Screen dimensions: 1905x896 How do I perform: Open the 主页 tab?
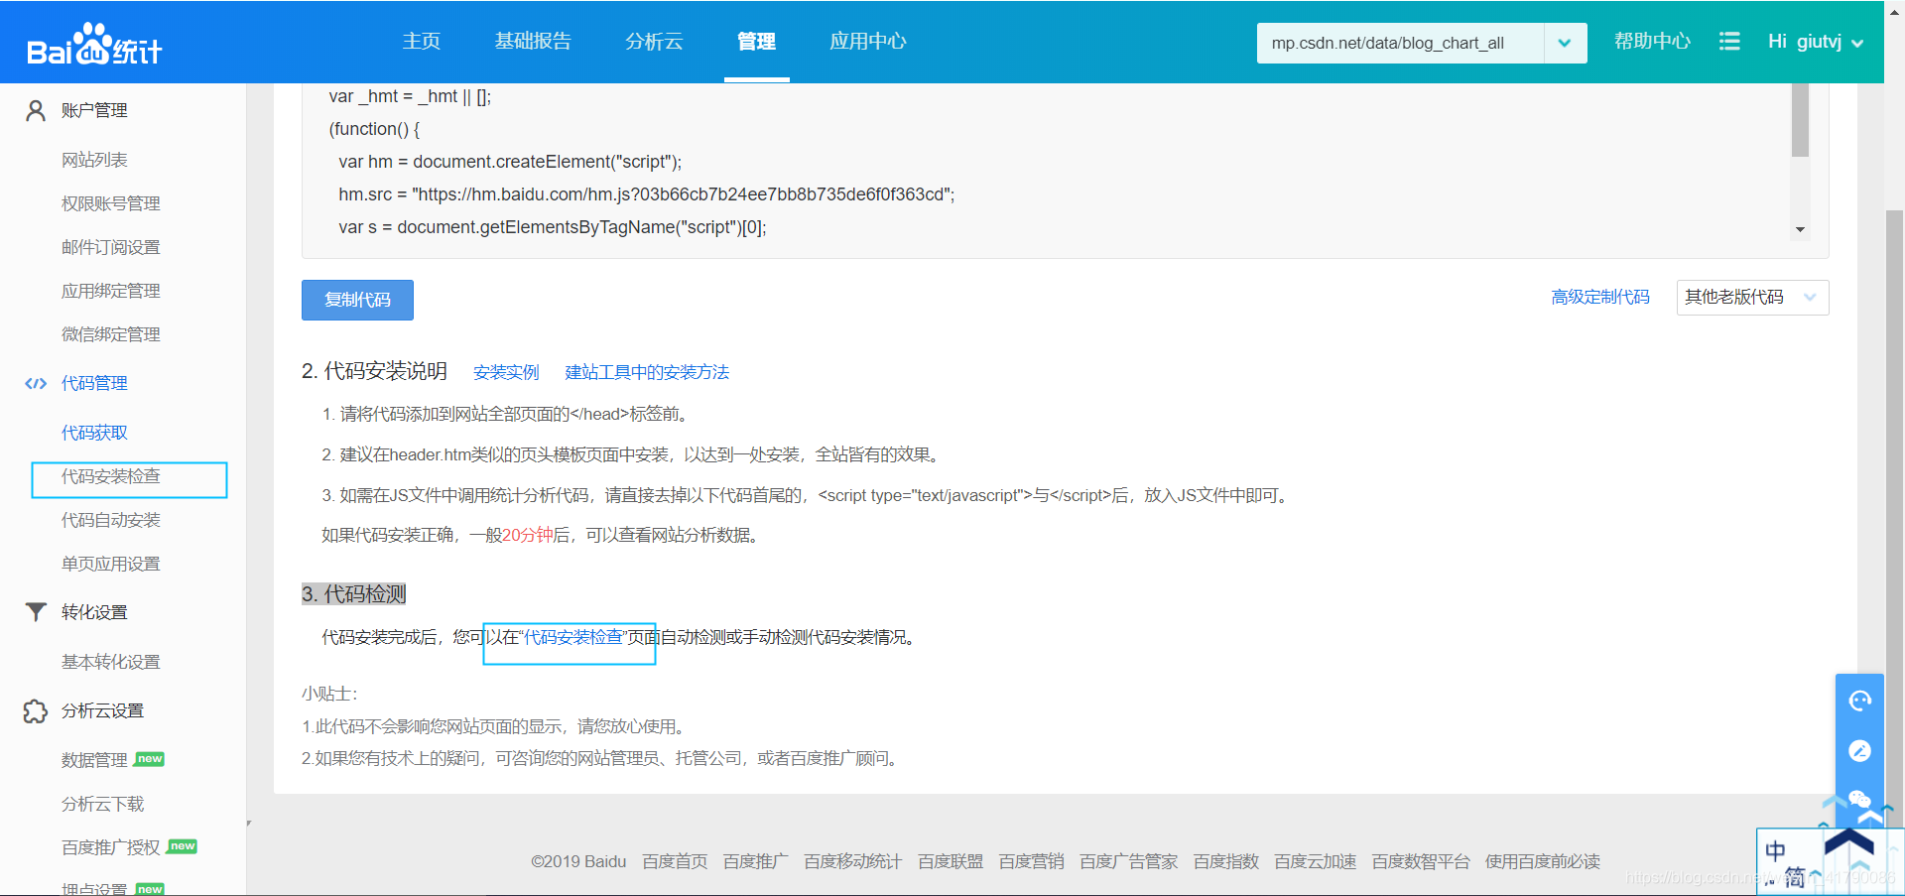pyautogui.click(x=422, y=41)
